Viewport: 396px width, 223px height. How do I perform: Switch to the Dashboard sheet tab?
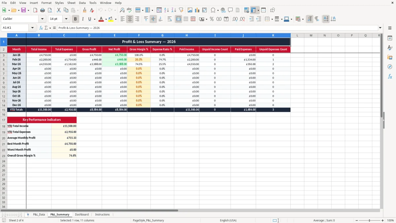click(x=82, y=214)
